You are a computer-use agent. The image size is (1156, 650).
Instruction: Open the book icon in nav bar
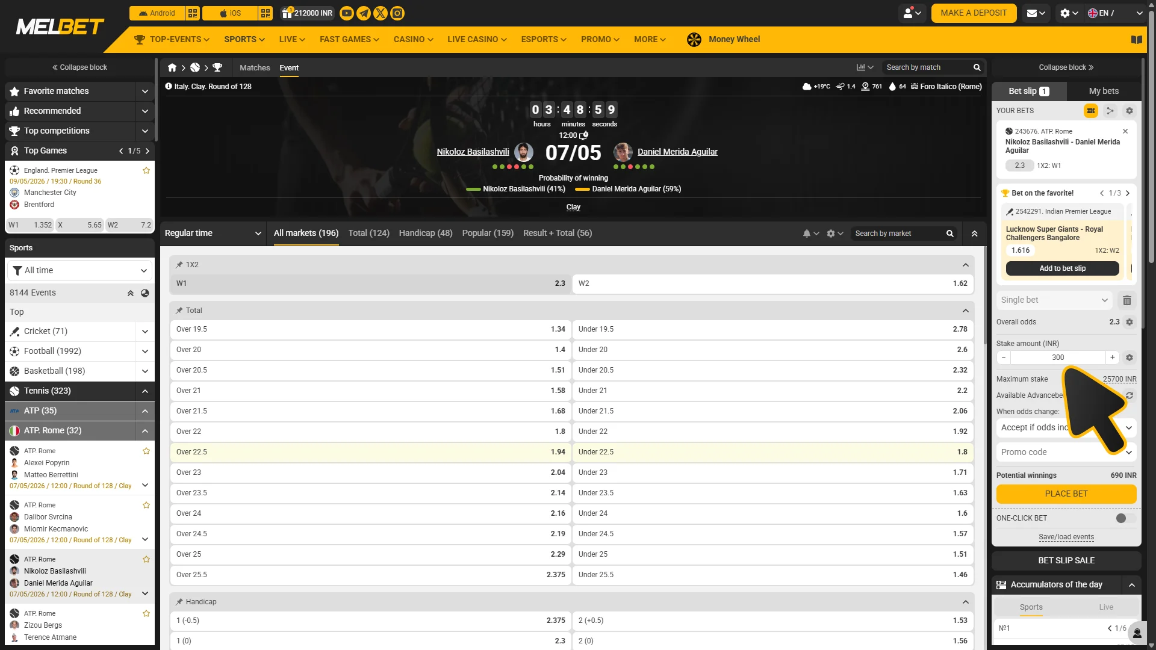coord(1137,40)
